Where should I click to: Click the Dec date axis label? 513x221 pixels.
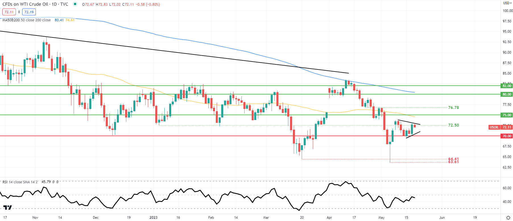click(96, 218)
